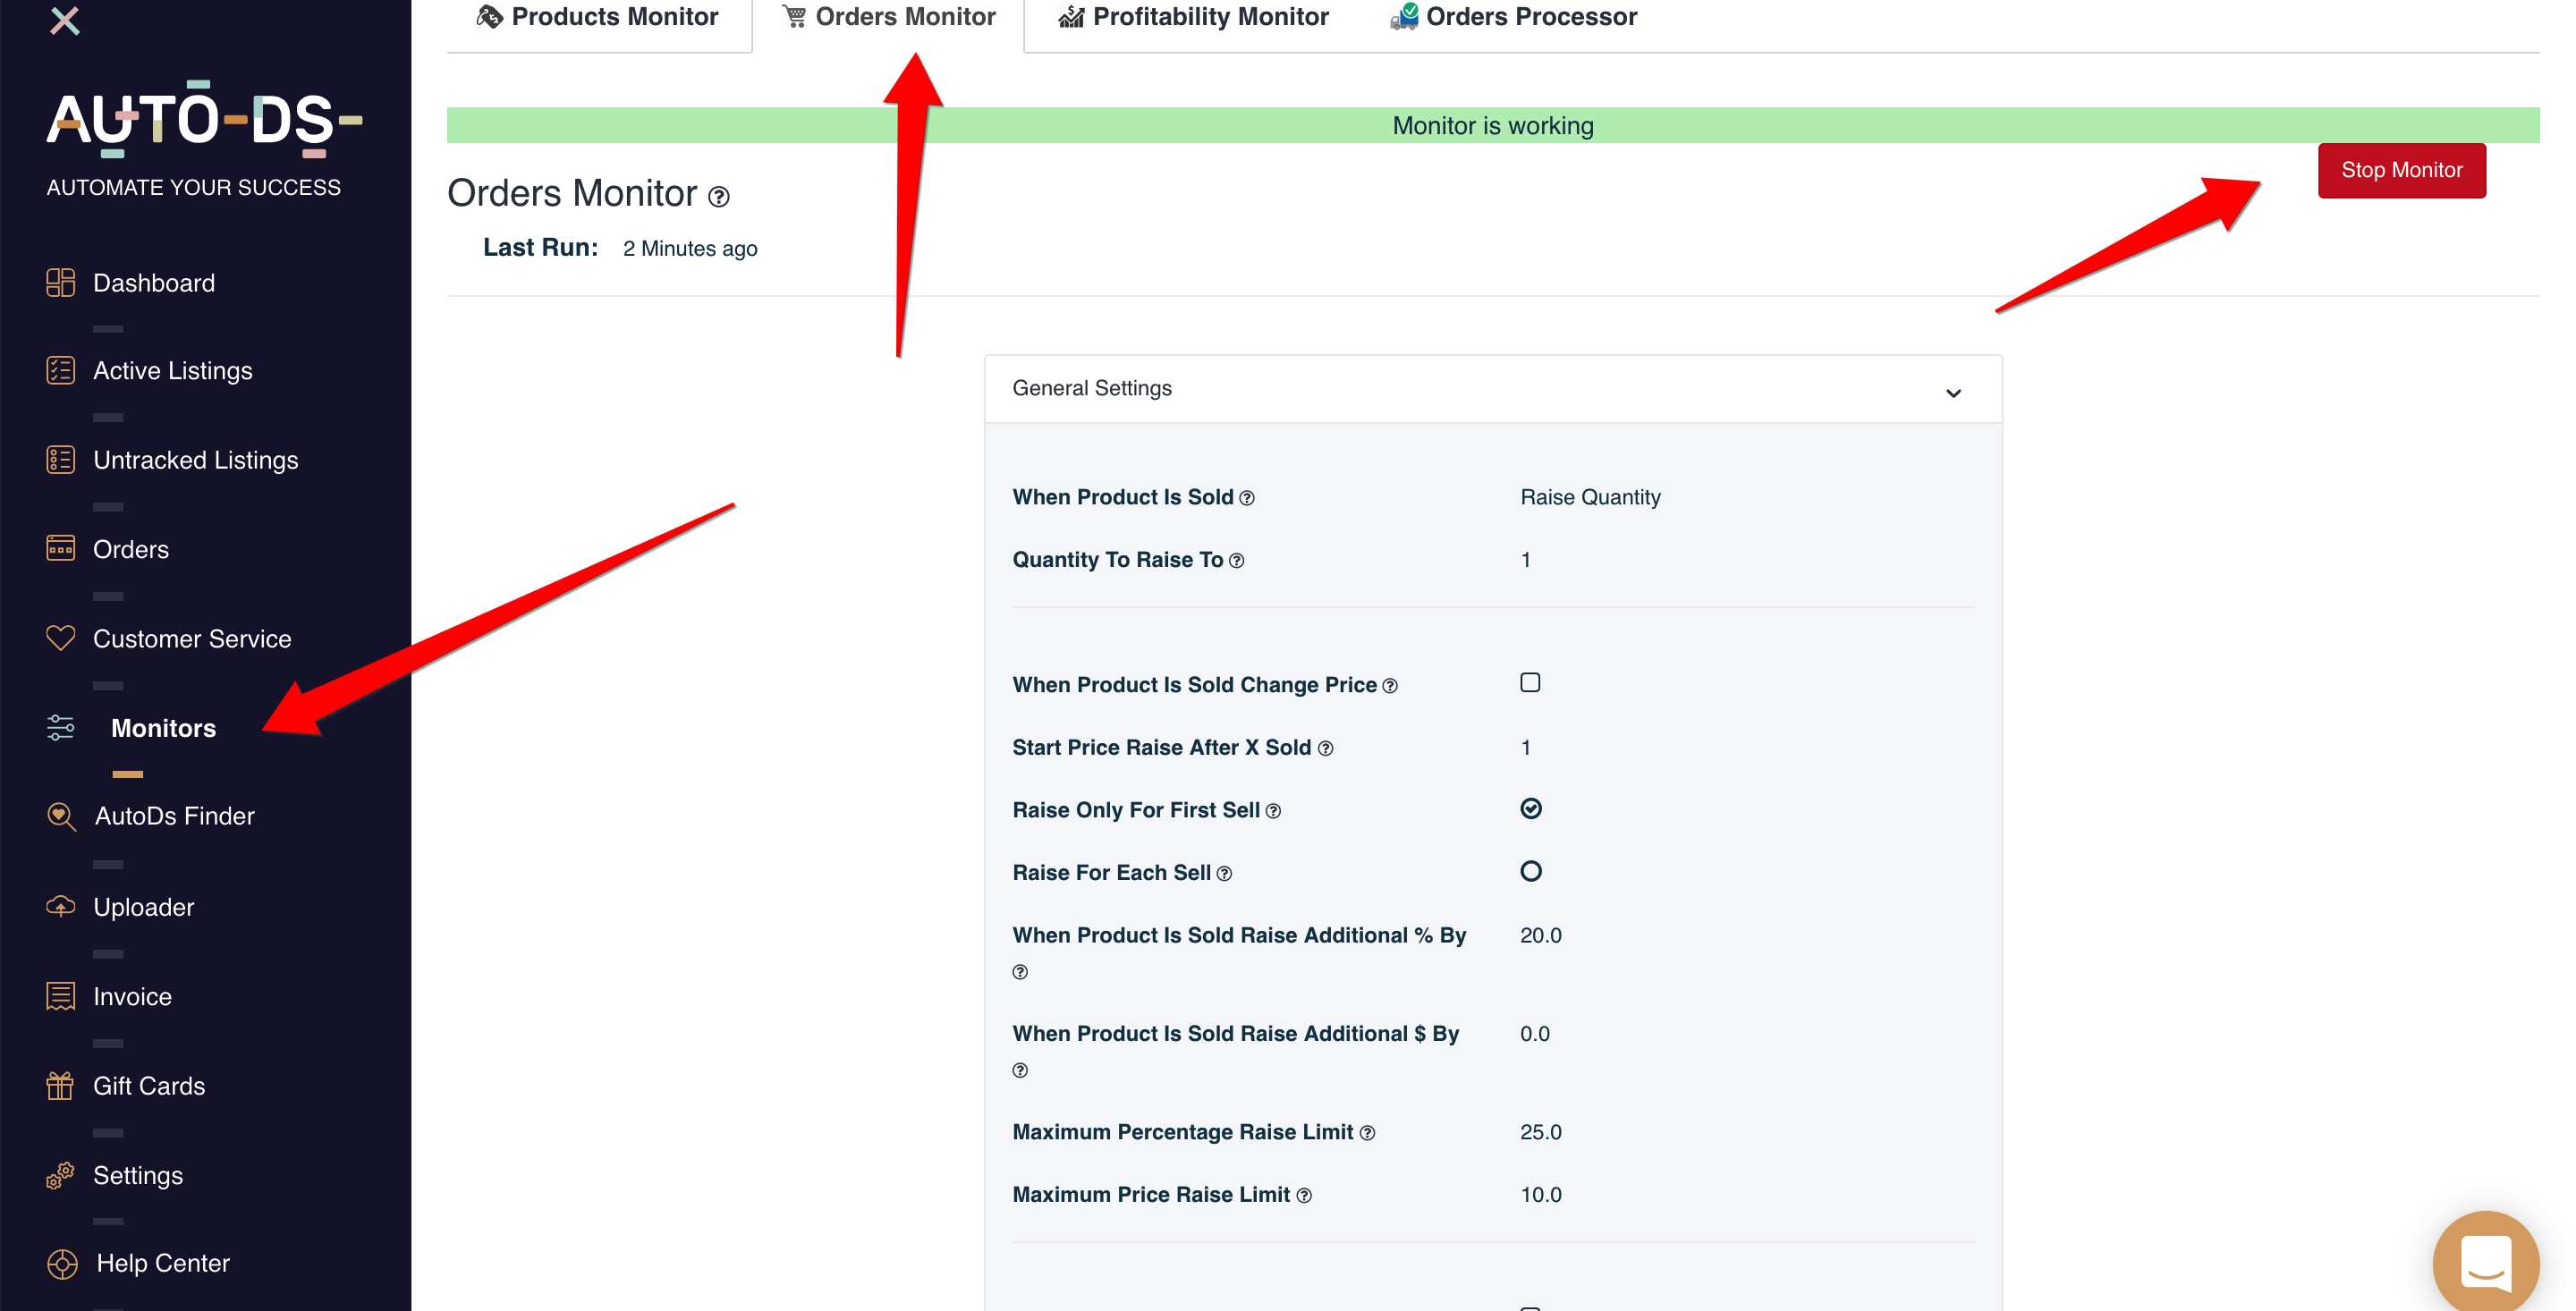
Task: Click help icon under Raise Additional % By
Action: tap(1020, 972)
